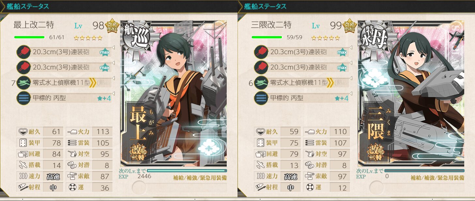Click max star on Mogami's first 20.3cm gun
475x201 pixels.
pos(104,52)
